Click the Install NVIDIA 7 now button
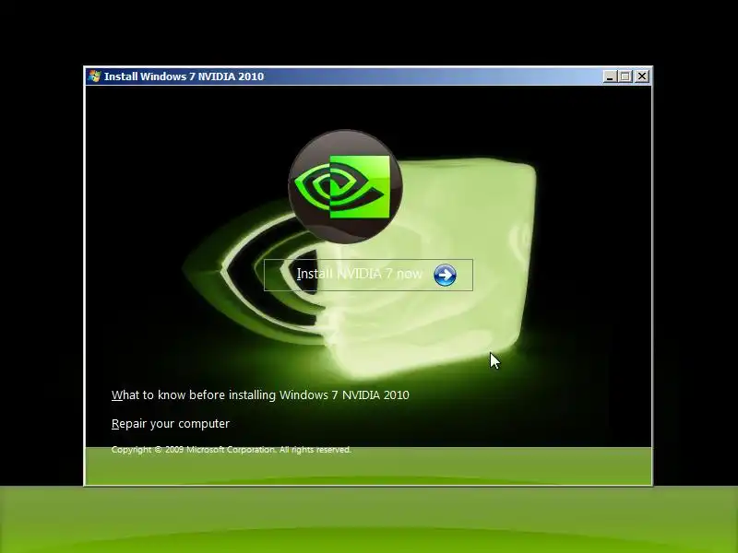This screenshot has height=553, width=738. (x=368, y=275)
